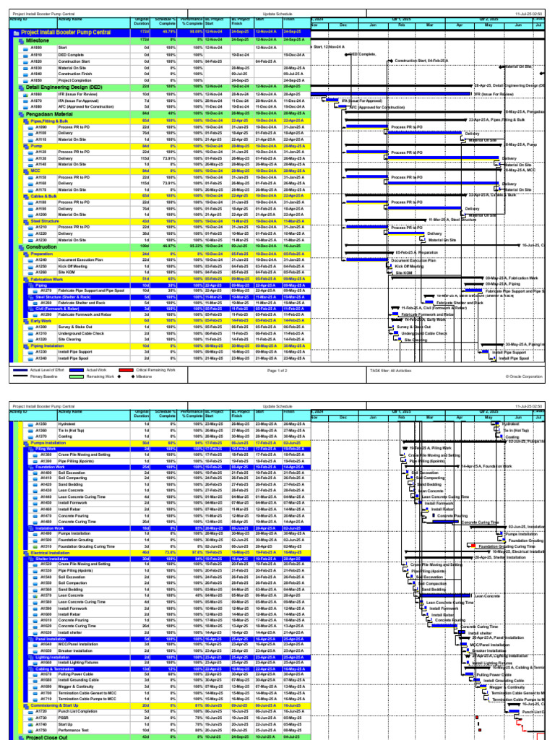
Task: Click the red critical bar for Foundation Grouting Curing Time
Action: coord(473,546)
